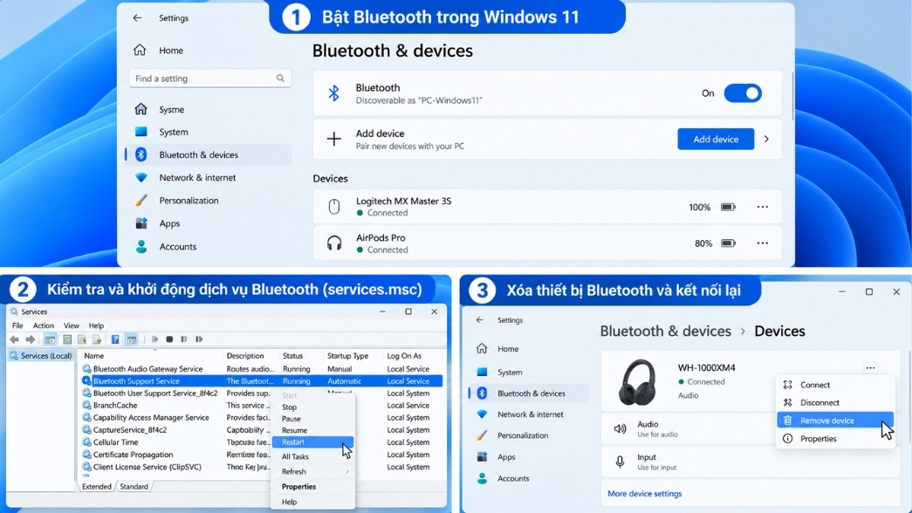Choose Restart from the service context menu
This screenshot has width=912, height=513.
coord(313,442)
